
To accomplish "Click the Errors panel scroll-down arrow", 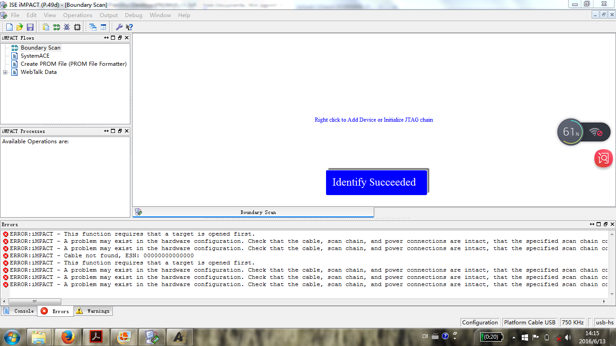I will point(612,294).
